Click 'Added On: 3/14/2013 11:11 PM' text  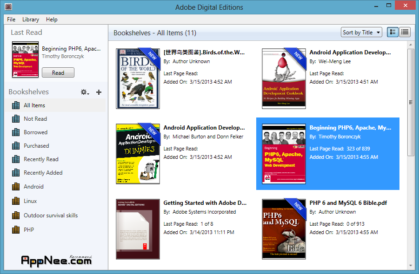coord(199,232)
